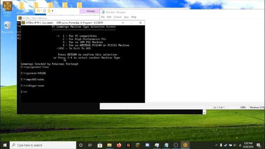The width and height of the screenshot is (265, 149).
Task: Click the DOSBox Status Window title icon
Action: pyautogui.click(x=20, y=18)
